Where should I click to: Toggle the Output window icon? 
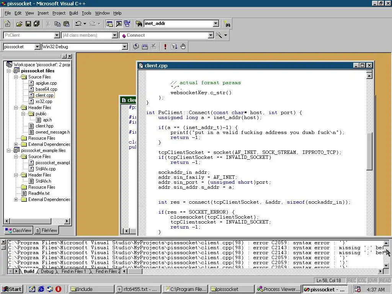(x=119, y=24)
